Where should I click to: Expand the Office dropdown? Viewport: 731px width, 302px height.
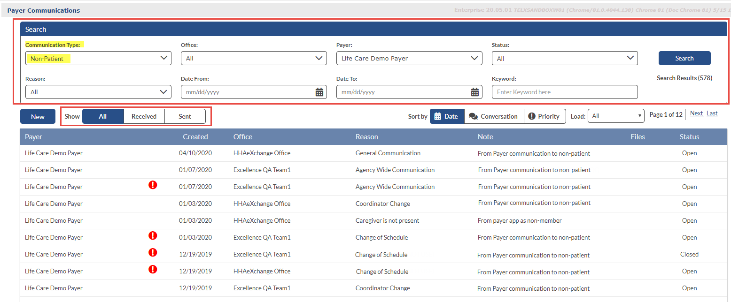coord(254,58)
